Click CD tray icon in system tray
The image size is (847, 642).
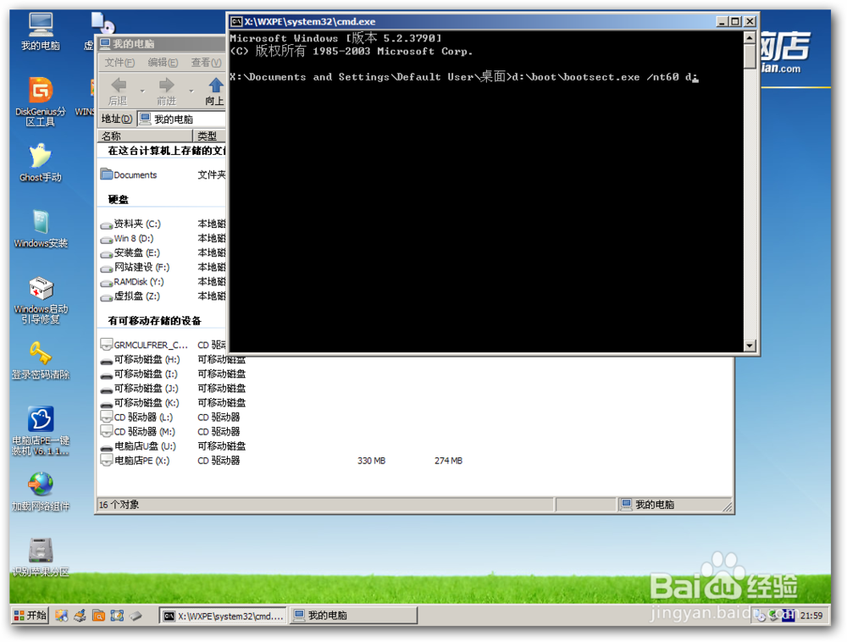(760, 616)
